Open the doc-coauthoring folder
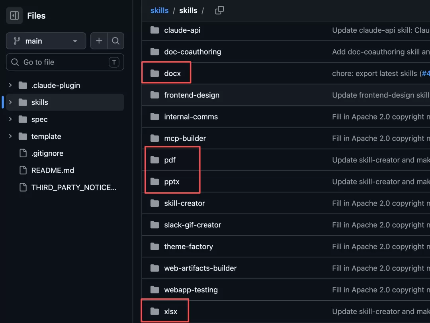 click(193, 52)
